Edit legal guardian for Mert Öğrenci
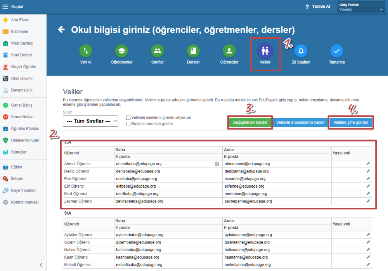This screenshot has width=388, height=271. point(368,193)
